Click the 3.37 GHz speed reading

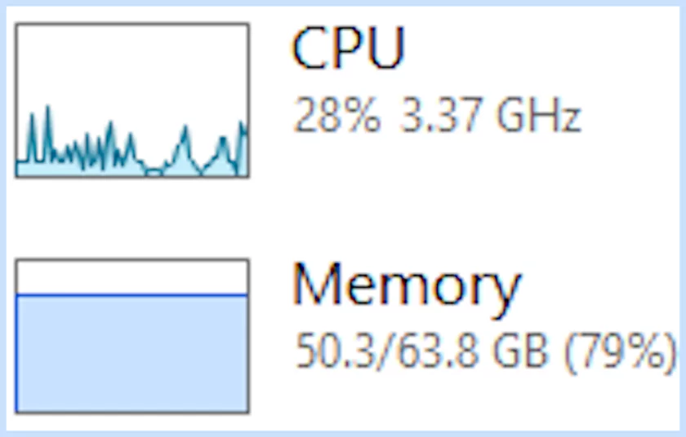pyautogui.click(x=490, y=117)
